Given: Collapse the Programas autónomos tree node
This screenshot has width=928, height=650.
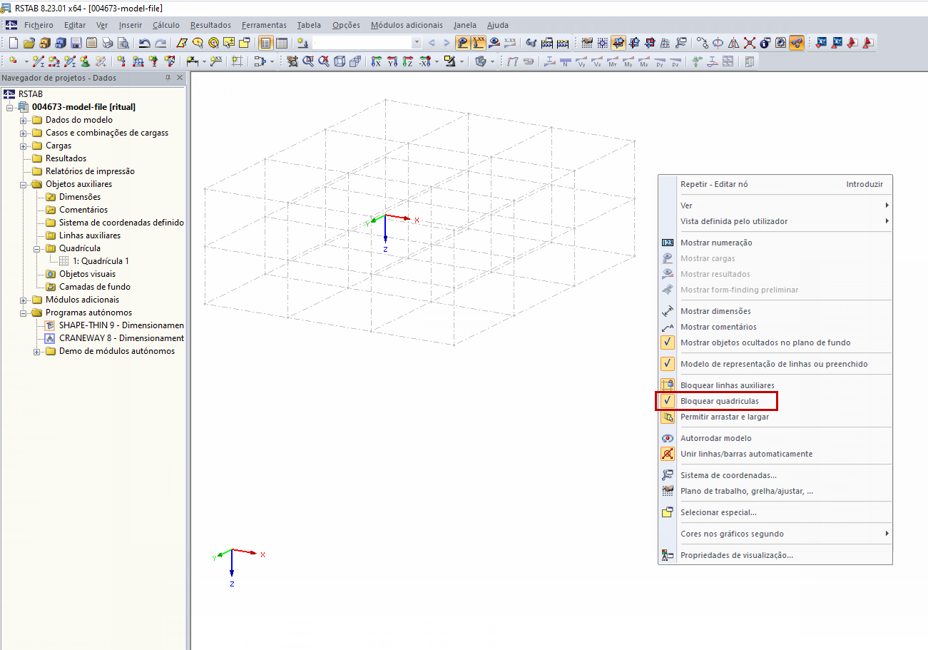Looking at the screenshot, I should (x=24, y=313).
